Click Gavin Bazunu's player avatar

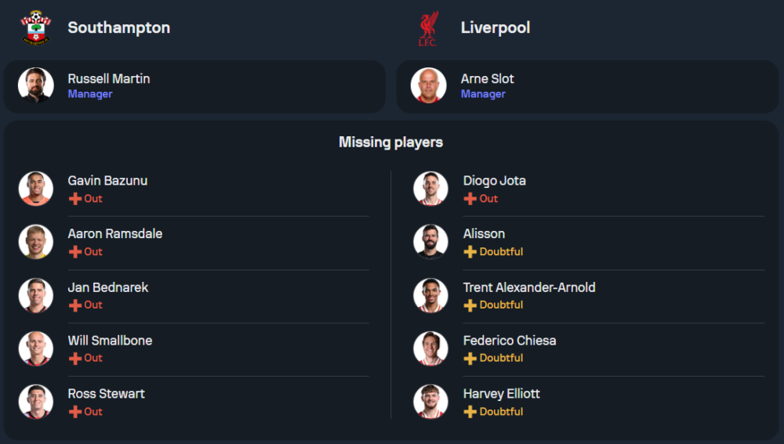36,189
